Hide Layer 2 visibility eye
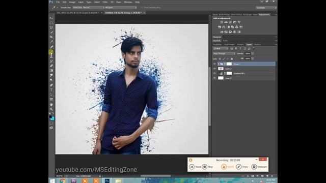This screenshot has height=183, width=326. 214,69
